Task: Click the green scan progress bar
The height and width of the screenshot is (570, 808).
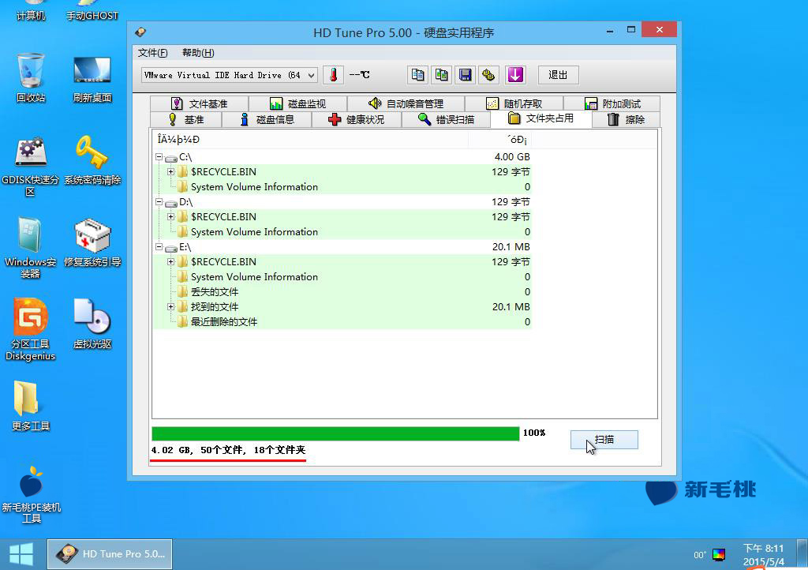Action: pos(335,433)
